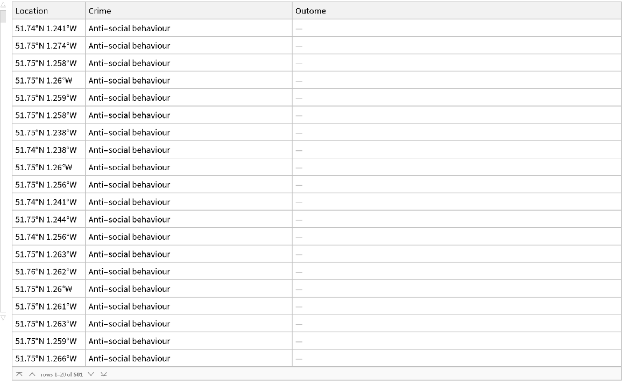The width and height of the screenshot is (622, 391).
Task: Click the "rows 1–20 of 501" label
Action: (61, 374)
